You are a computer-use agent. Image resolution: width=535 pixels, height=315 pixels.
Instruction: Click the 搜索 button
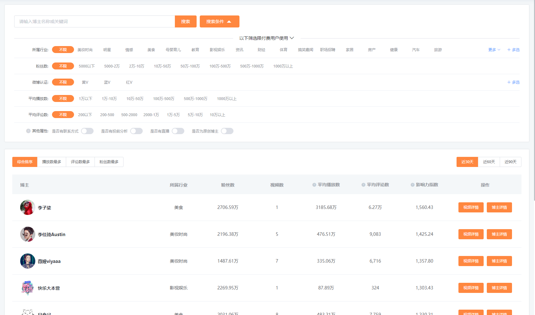(x=186, y=21)
